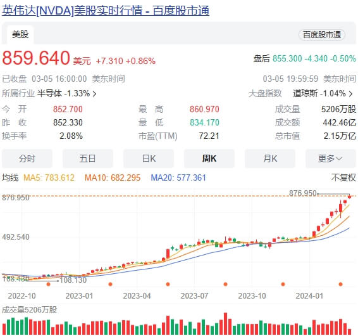358x336 pixels.
Task: Switch to the 日K chart tab
Action: pos(149,158)
